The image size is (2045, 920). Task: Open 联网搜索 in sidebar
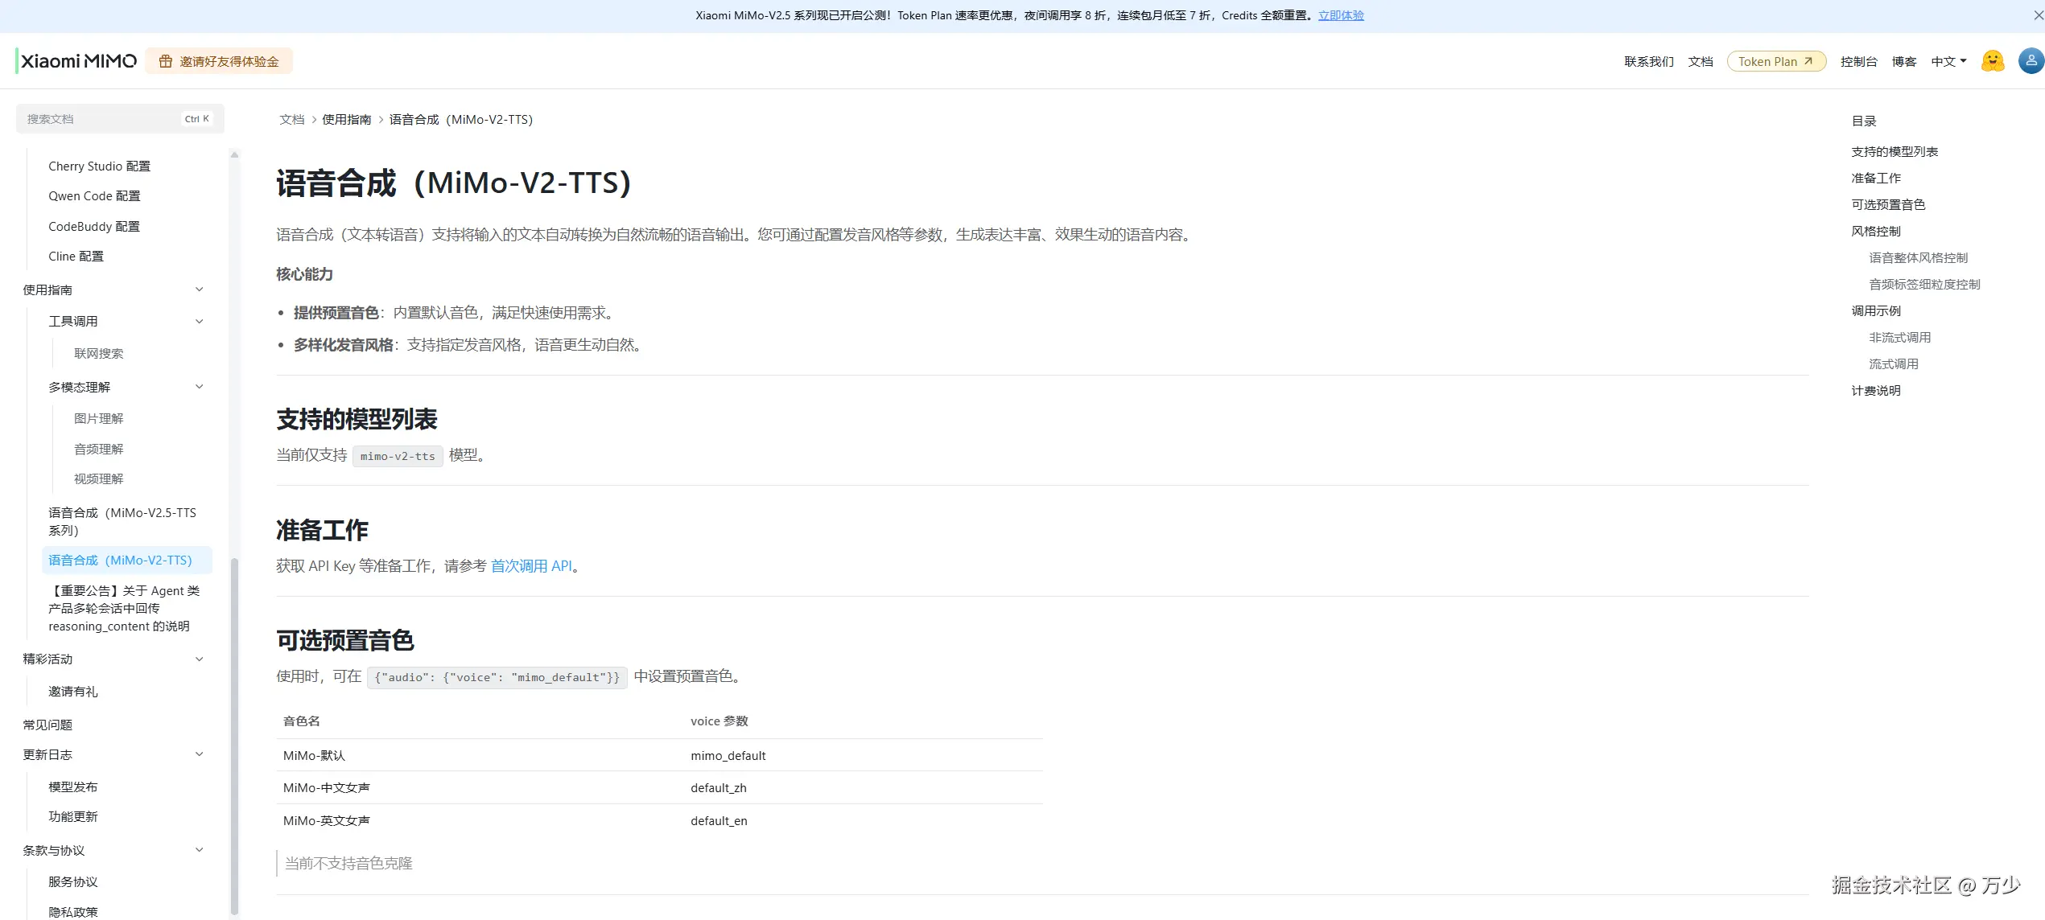[98, 354]
